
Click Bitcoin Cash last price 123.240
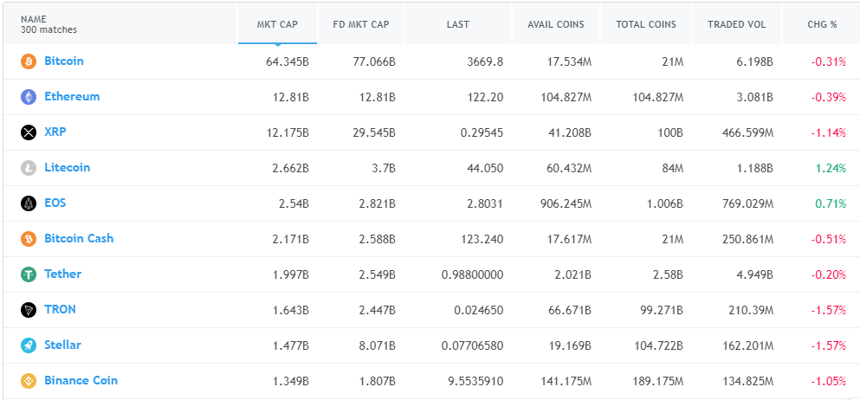(x=481, y=240)
